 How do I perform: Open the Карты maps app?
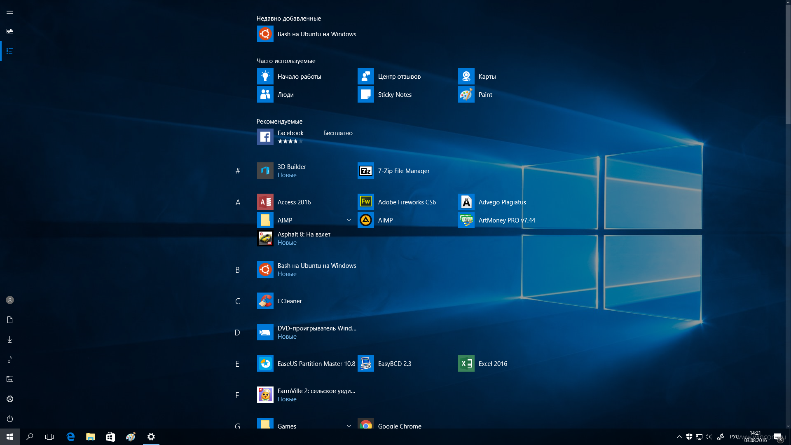tap(477, 76)
